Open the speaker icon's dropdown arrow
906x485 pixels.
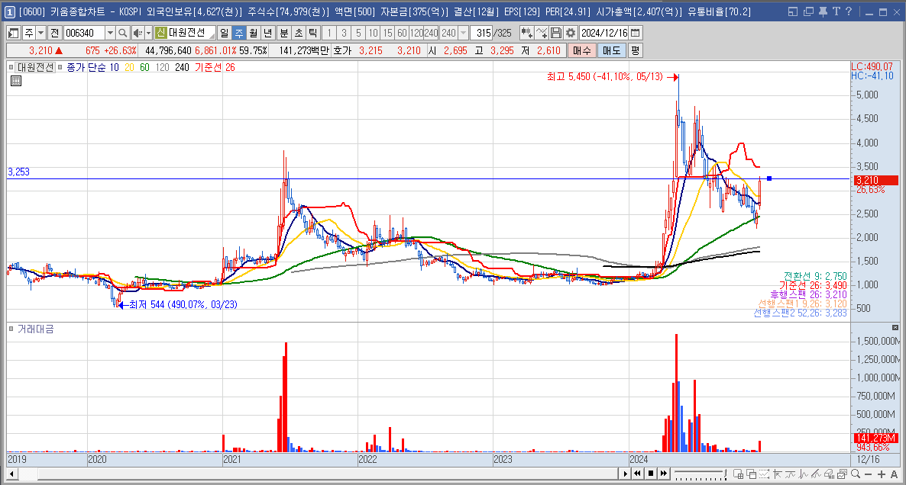[x=148, y=34]
